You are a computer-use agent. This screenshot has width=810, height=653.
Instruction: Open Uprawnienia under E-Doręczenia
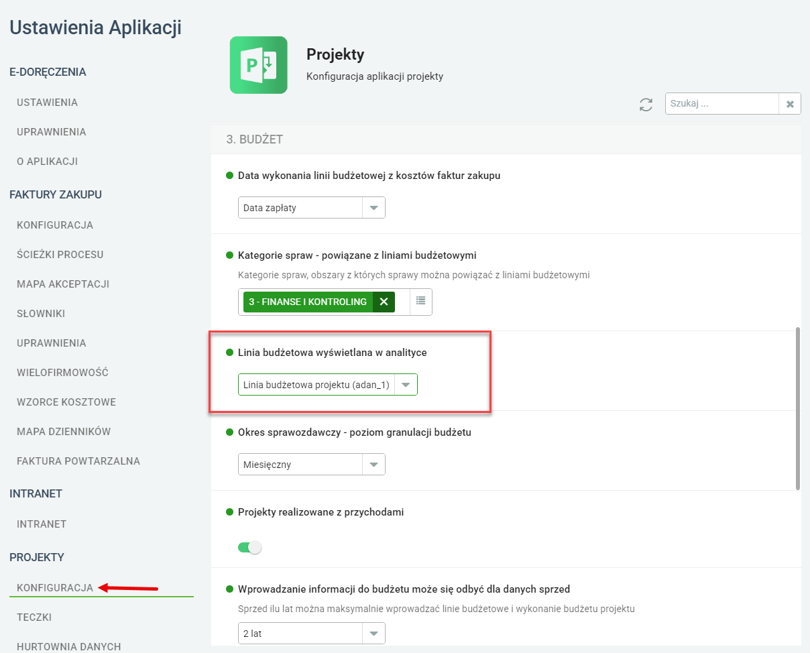(52, 132)
